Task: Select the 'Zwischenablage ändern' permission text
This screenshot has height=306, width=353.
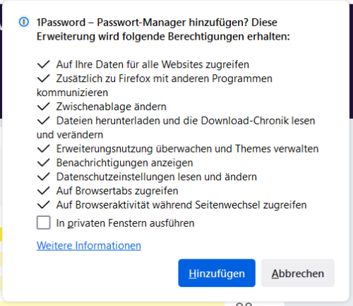Action: point(112,107)
